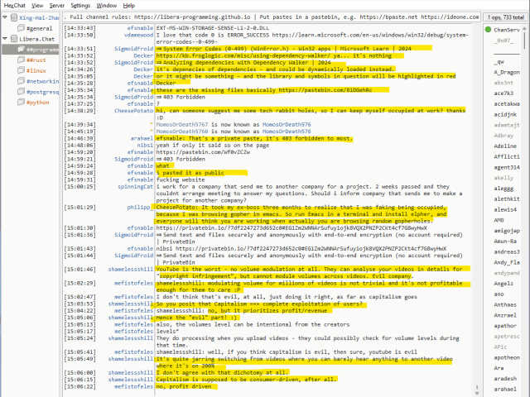Click the #linux channel icon
The image size is (530, 397).
click(x=20, y=71)
